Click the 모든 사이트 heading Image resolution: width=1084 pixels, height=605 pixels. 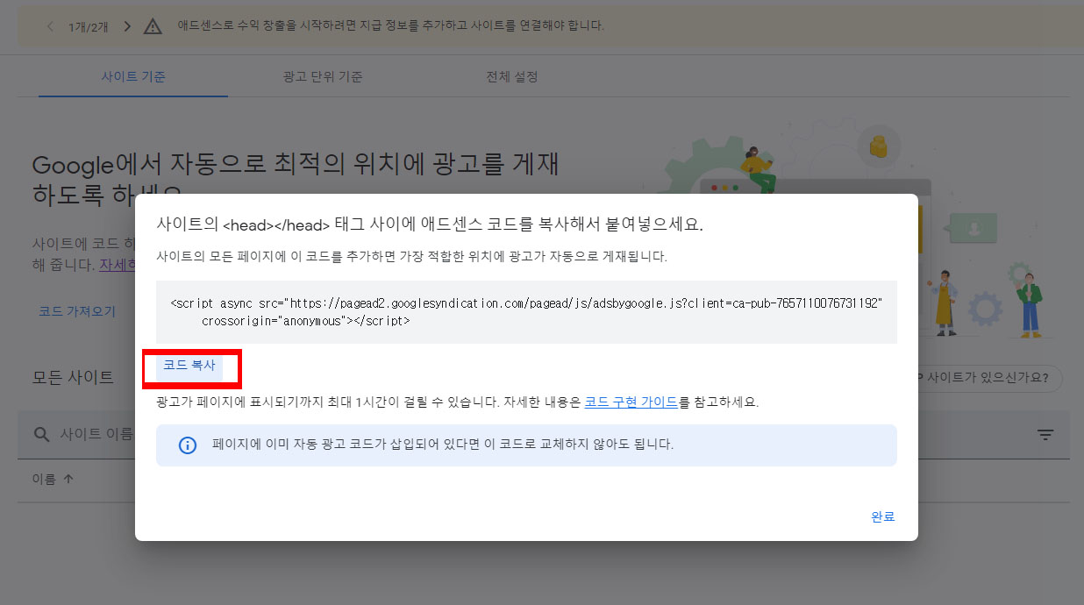[73, 378]
